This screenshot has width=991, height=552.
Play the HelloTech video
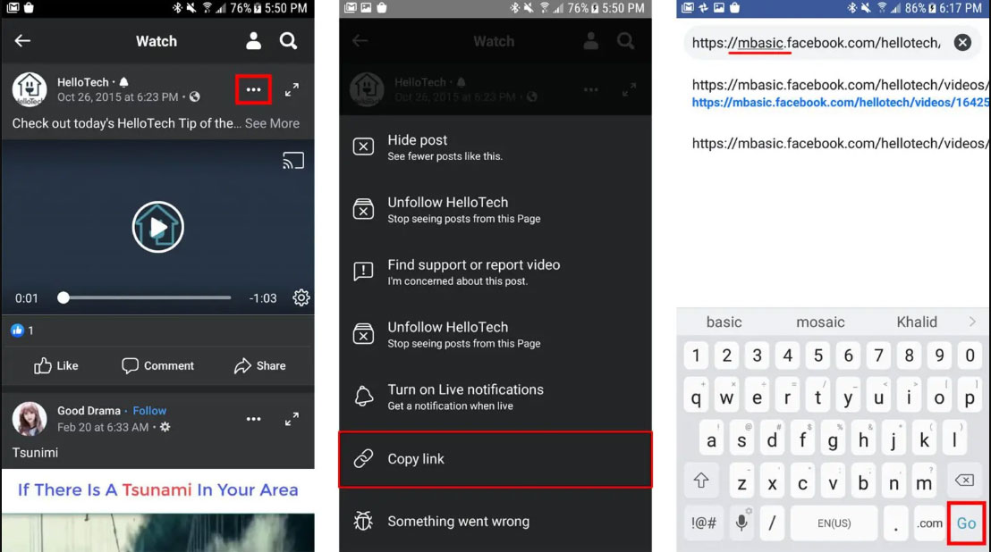pos(158,227)
